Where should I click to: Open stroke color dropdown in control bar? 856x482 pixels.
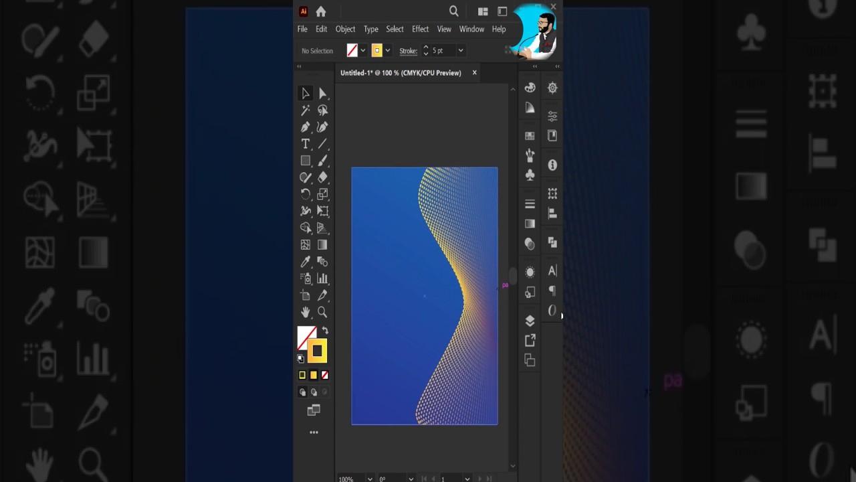point(387,51)
